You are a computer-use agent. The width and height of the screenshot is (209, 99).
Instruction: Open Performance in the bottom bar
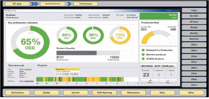[17, 92]
